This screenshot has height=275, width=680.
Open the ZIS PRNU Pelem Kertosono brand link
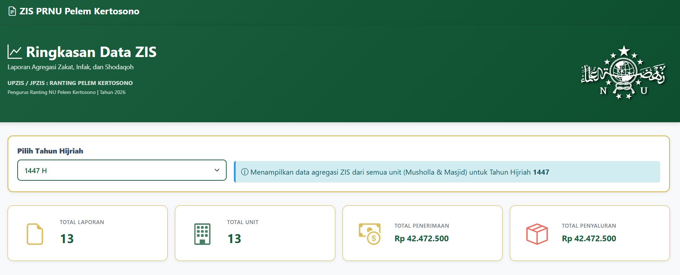point(79,11)
